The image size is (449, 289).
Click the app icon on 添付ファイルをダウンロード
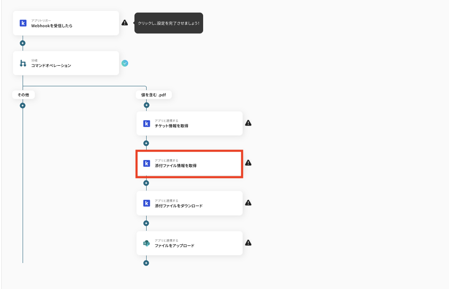tap(147, 203)
